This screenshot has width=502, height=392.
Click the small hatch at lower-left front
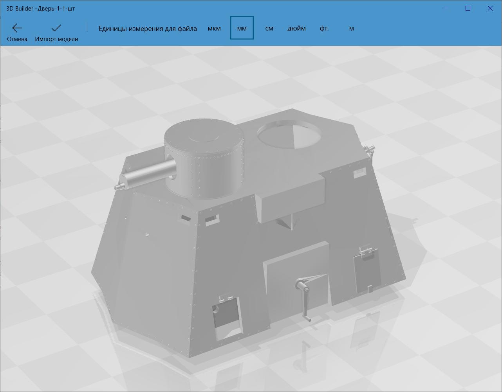point(227,318)
